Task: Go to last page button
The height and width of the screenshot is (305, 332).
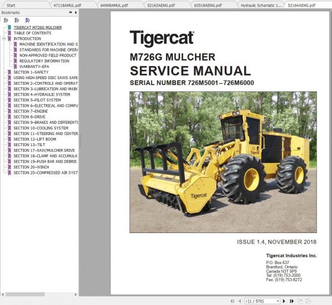Action: click(292, 301)
